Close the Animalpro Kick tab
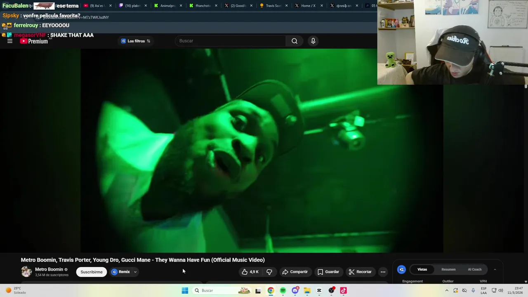 (181, 6)
